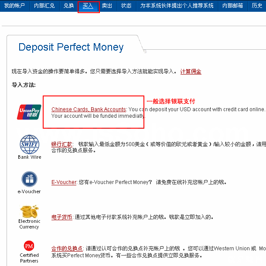This screenshot has height=266, width=266.
Task: Choose the red PM Certified Partners icon
Action: 29,246
